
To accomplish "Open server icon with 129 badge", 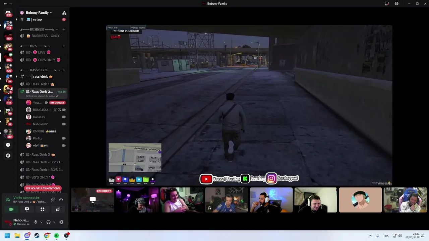I will coord(8,68).
